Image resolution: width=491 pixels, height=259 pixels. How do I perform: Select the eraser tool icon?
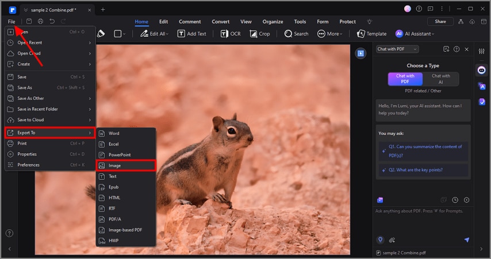tap(101, 34)
